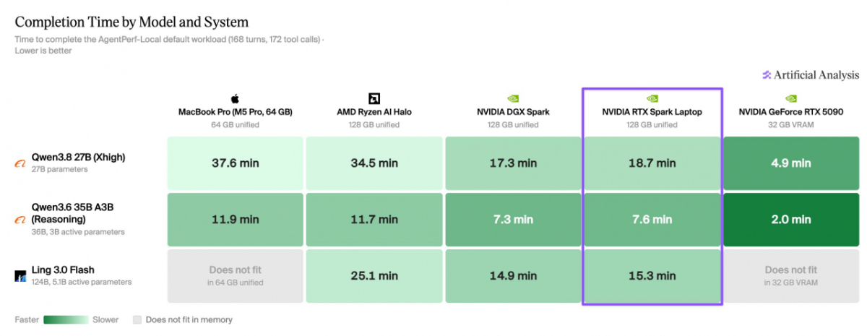867x336 pixels.
Task: Select the MacBook Pro (M5 Pro, 64 GB) header
Action: [x=235, y=112]
